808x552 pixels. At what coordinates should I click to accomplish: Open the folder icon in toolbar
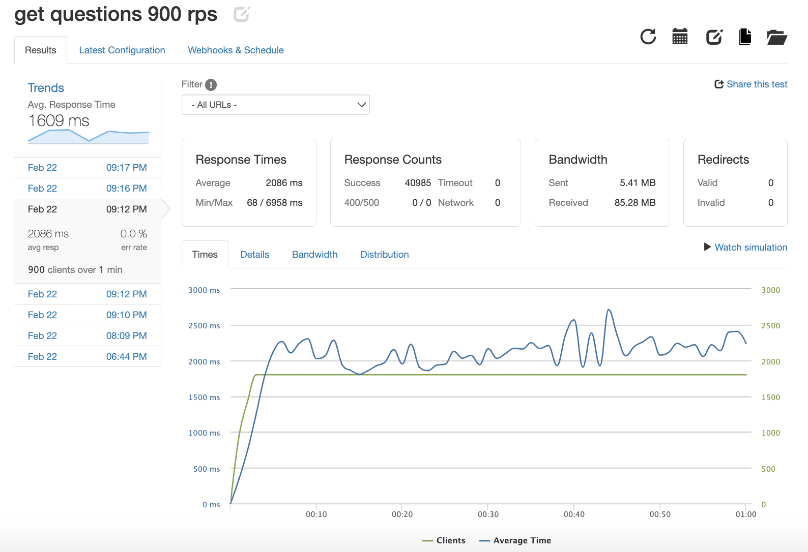coord(777,37)
